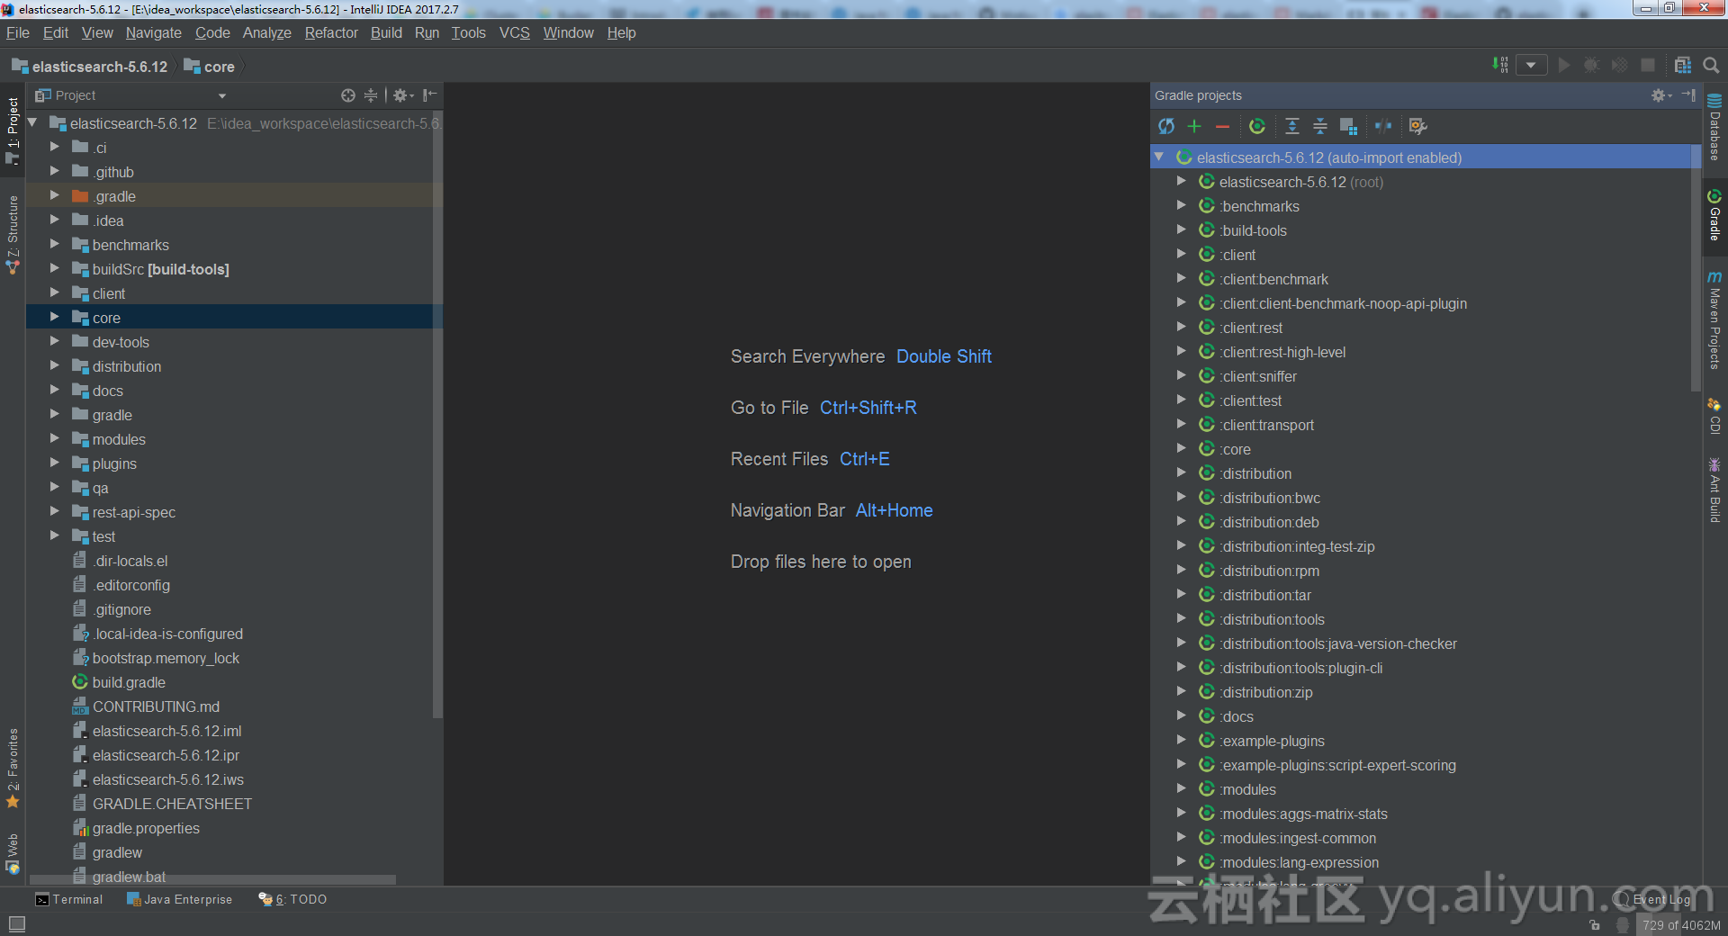Open the Terminal tool window
The width and height of the screenshot is (1728, 936).
(69, 899)
